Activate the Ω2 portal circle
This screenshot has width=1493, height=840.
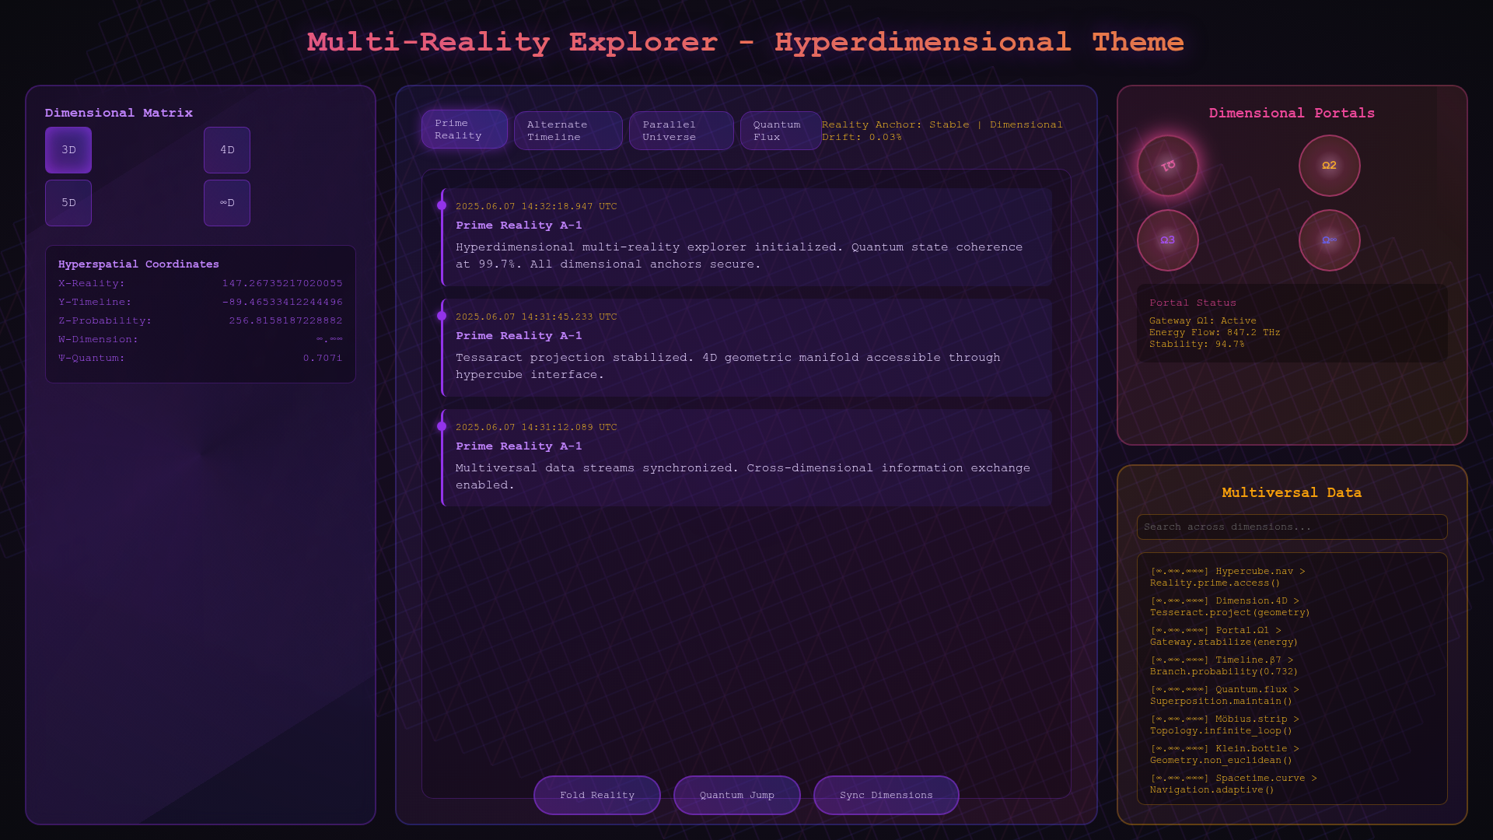point(1329,166)
